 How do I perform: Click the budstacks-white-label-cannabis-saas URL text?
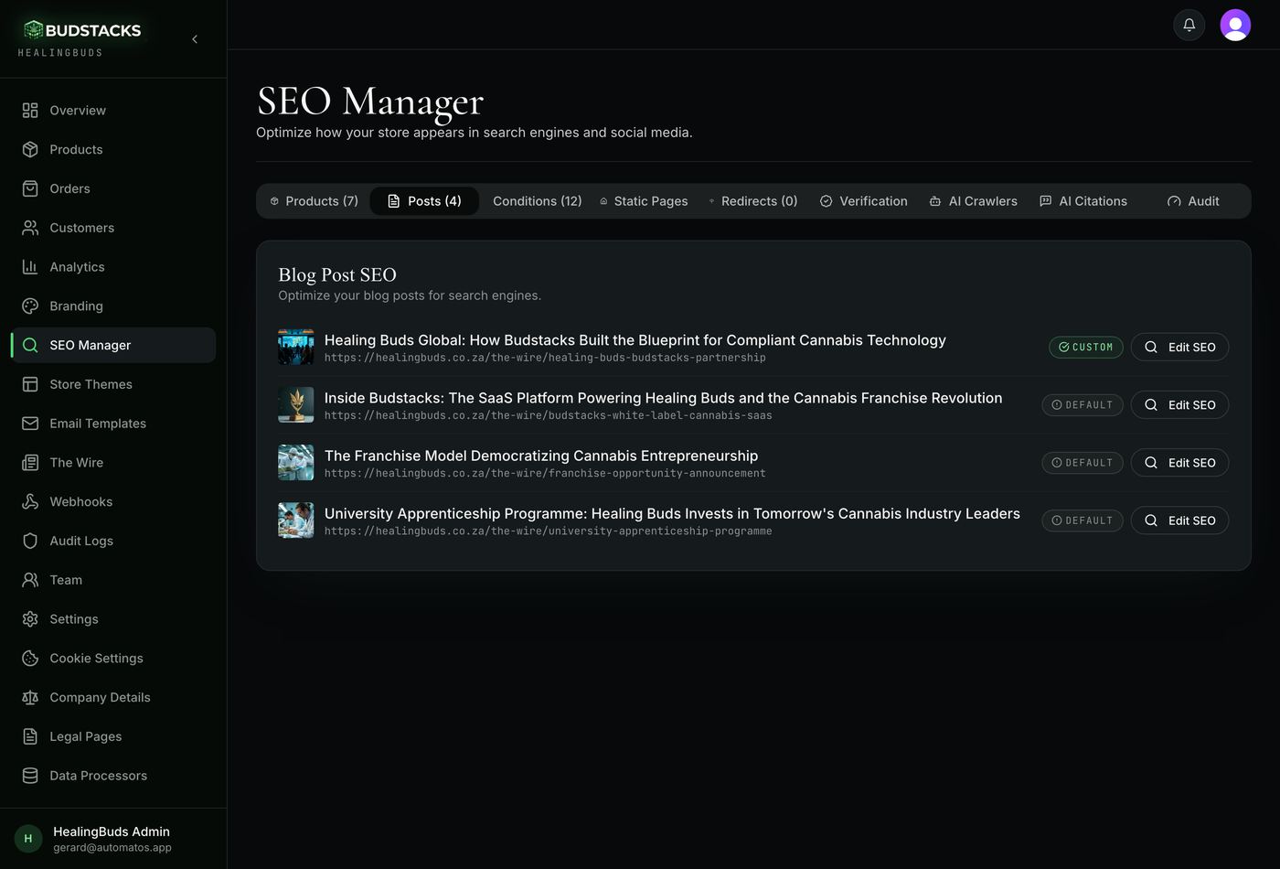tap(549, 415)
